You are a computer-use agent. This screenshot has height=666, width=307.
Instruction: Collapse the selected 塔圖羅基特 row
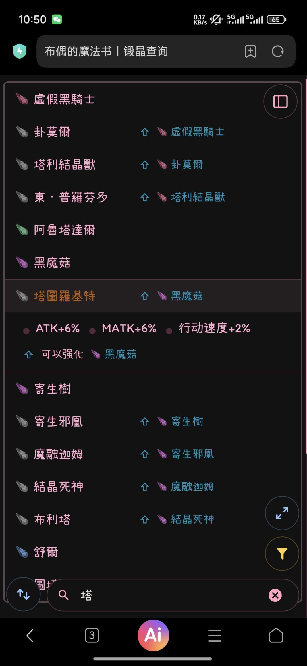[x=65, y=296]
